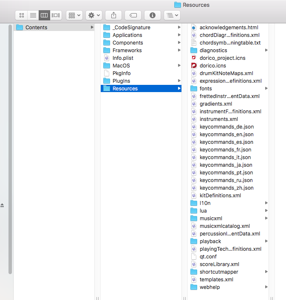
Task: Click the gradients.xml file icon
Action: [194, 104]
